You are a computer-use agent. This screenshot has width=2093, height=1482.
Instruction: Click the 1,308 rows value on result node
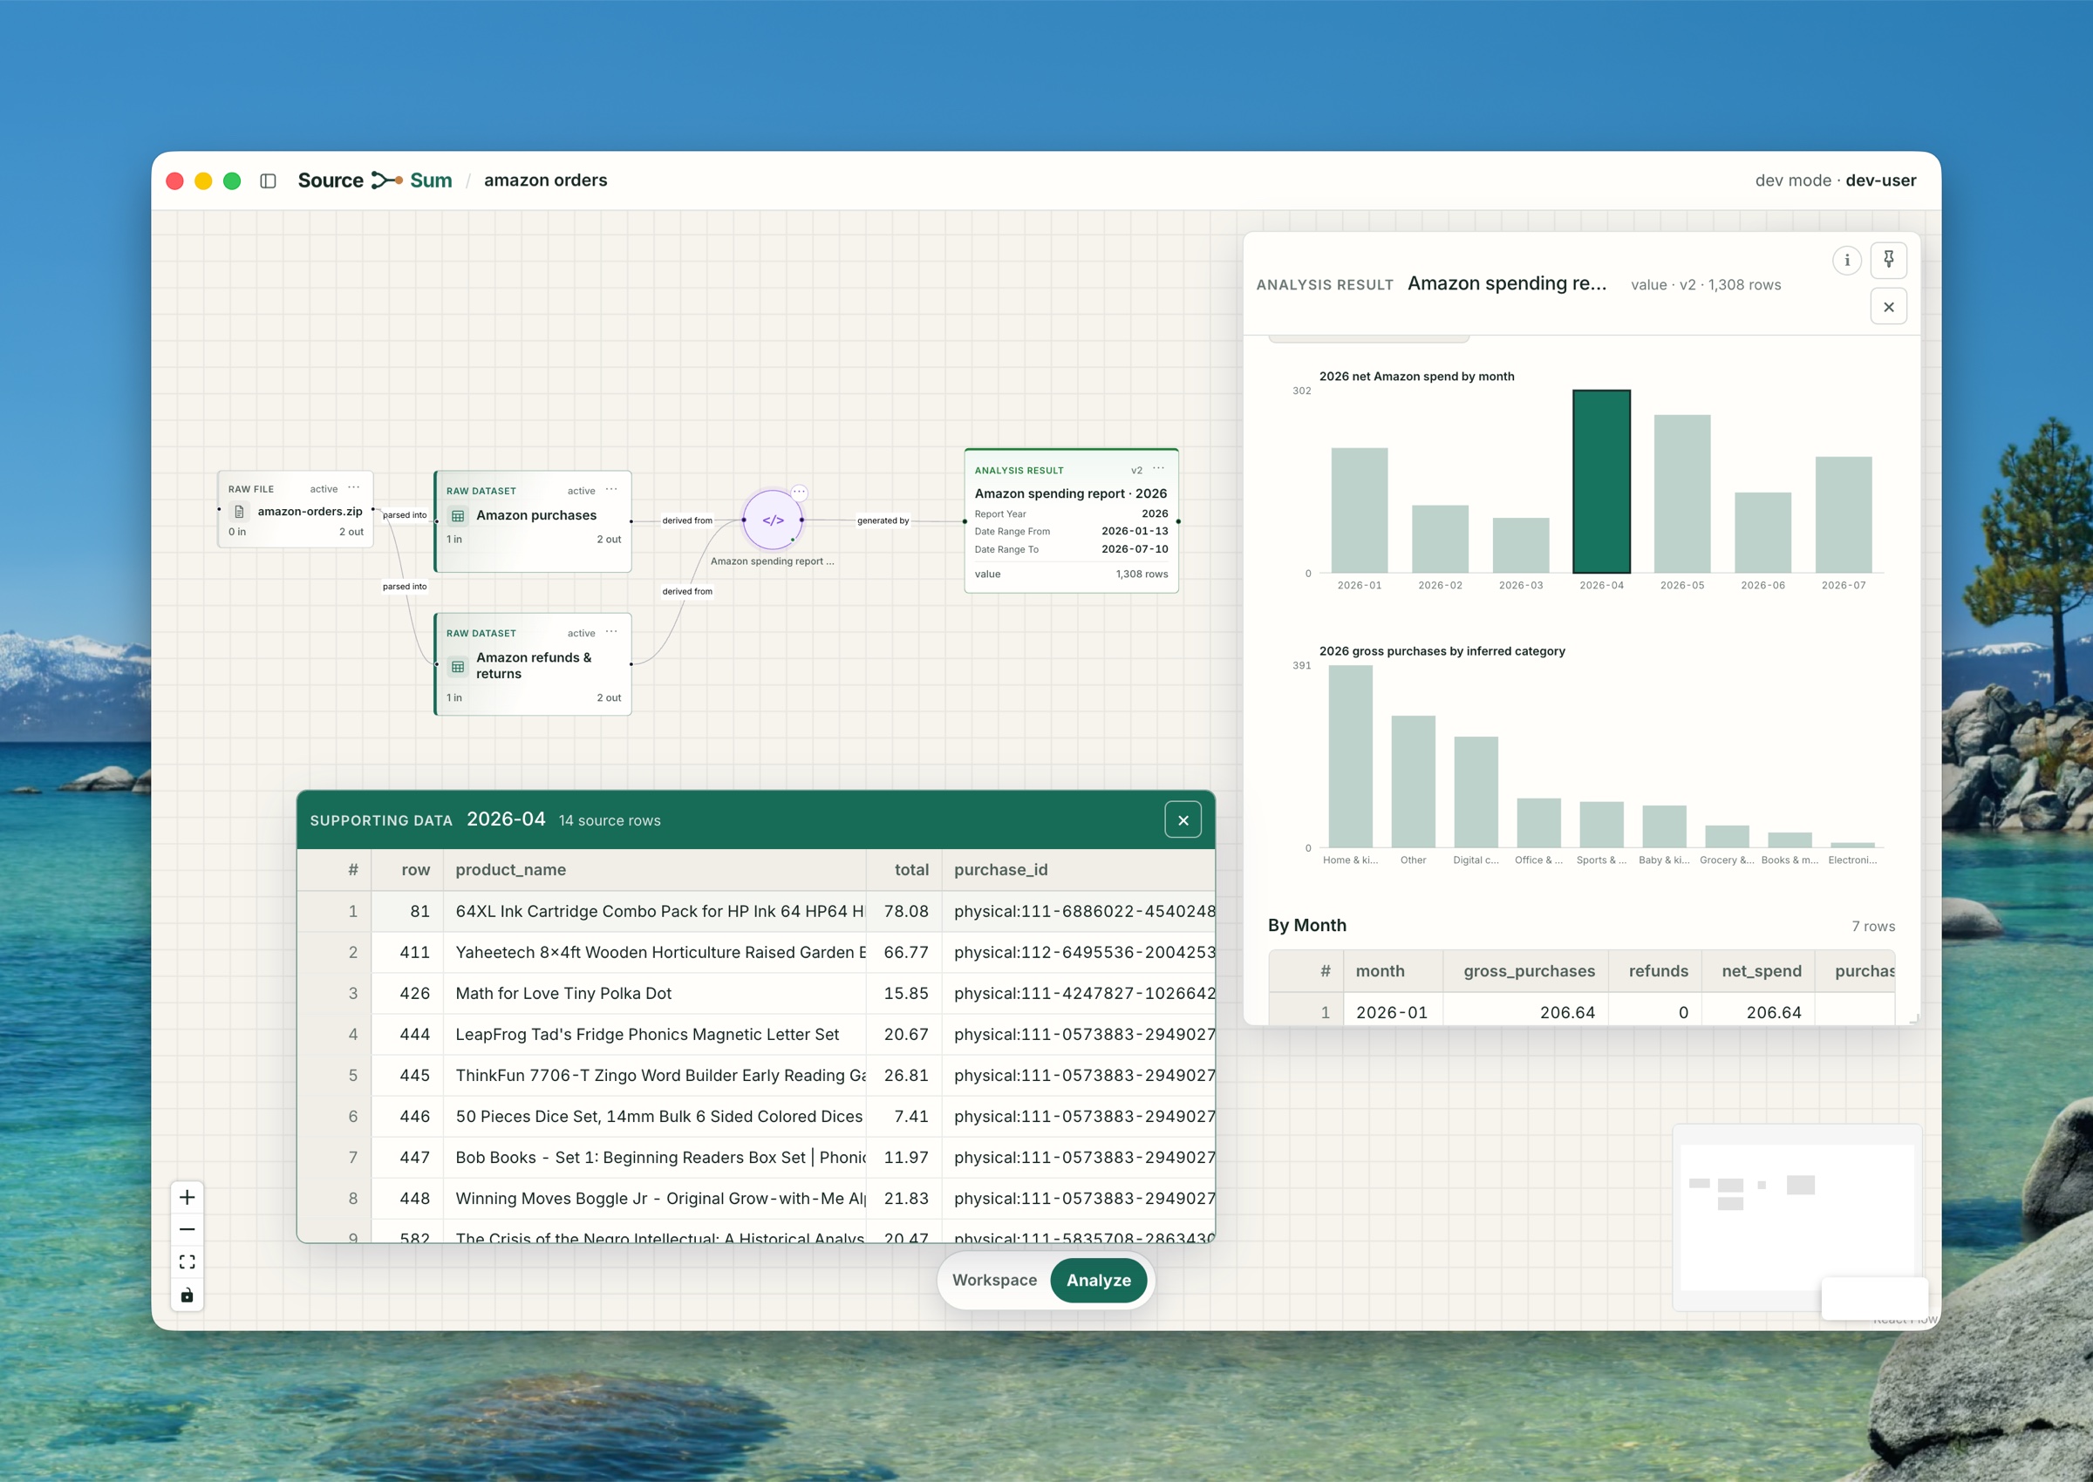coord(1141,574)
